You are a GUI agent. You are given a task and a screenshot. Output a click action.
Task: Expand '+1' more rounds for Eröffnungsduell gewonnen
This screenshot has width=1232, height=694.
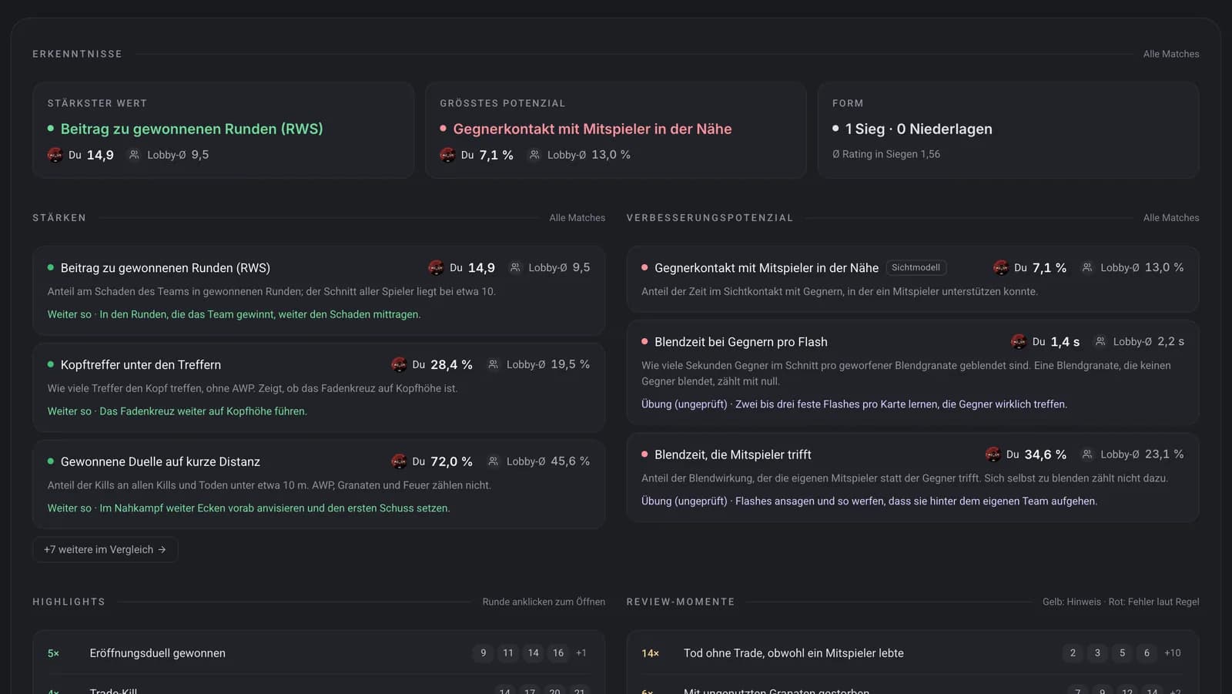pos(581,652)
